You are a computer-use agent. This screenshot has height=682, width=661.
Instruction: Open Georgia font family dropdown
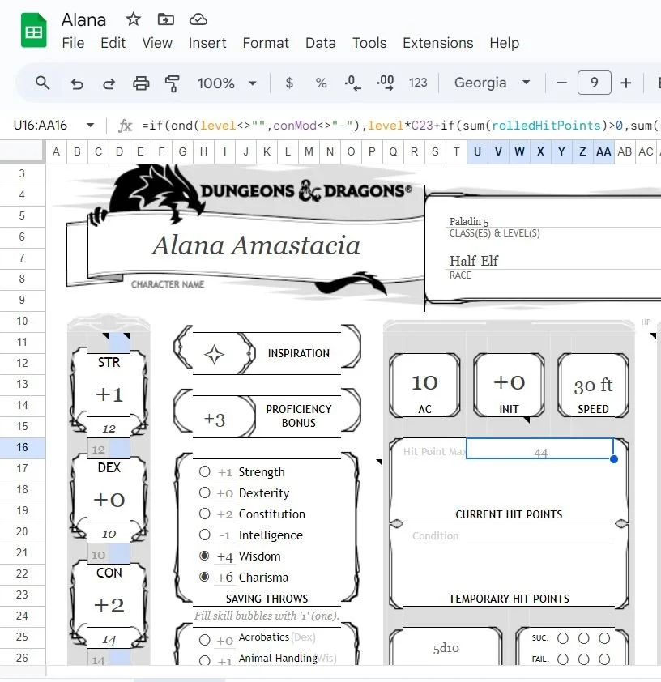pos(492,83)
